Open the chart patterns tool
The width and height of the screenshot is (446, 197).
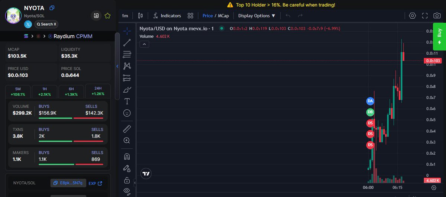point(127,66)
